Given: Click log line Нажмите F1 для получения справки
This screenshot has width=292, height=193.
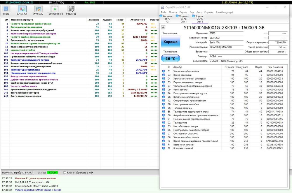Looking at the screenshot, I should [x=36, y=178].
